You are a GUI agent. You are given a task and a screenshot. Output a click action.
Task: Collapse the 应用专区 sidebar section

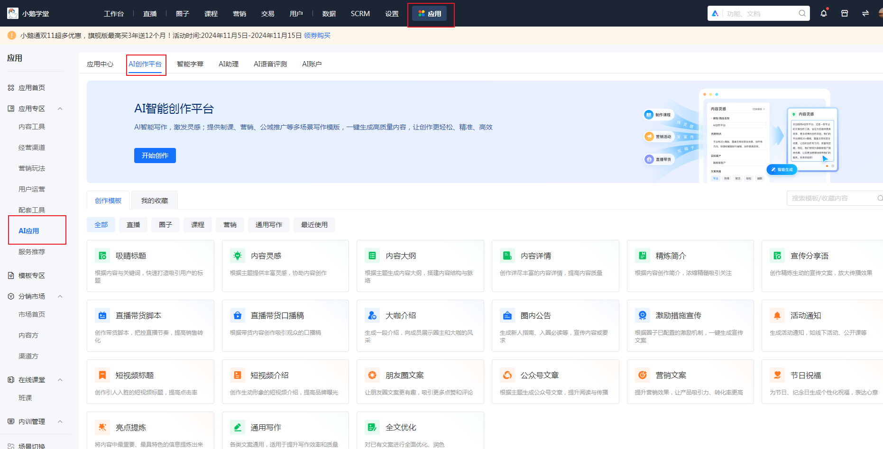tap(60, 108)
